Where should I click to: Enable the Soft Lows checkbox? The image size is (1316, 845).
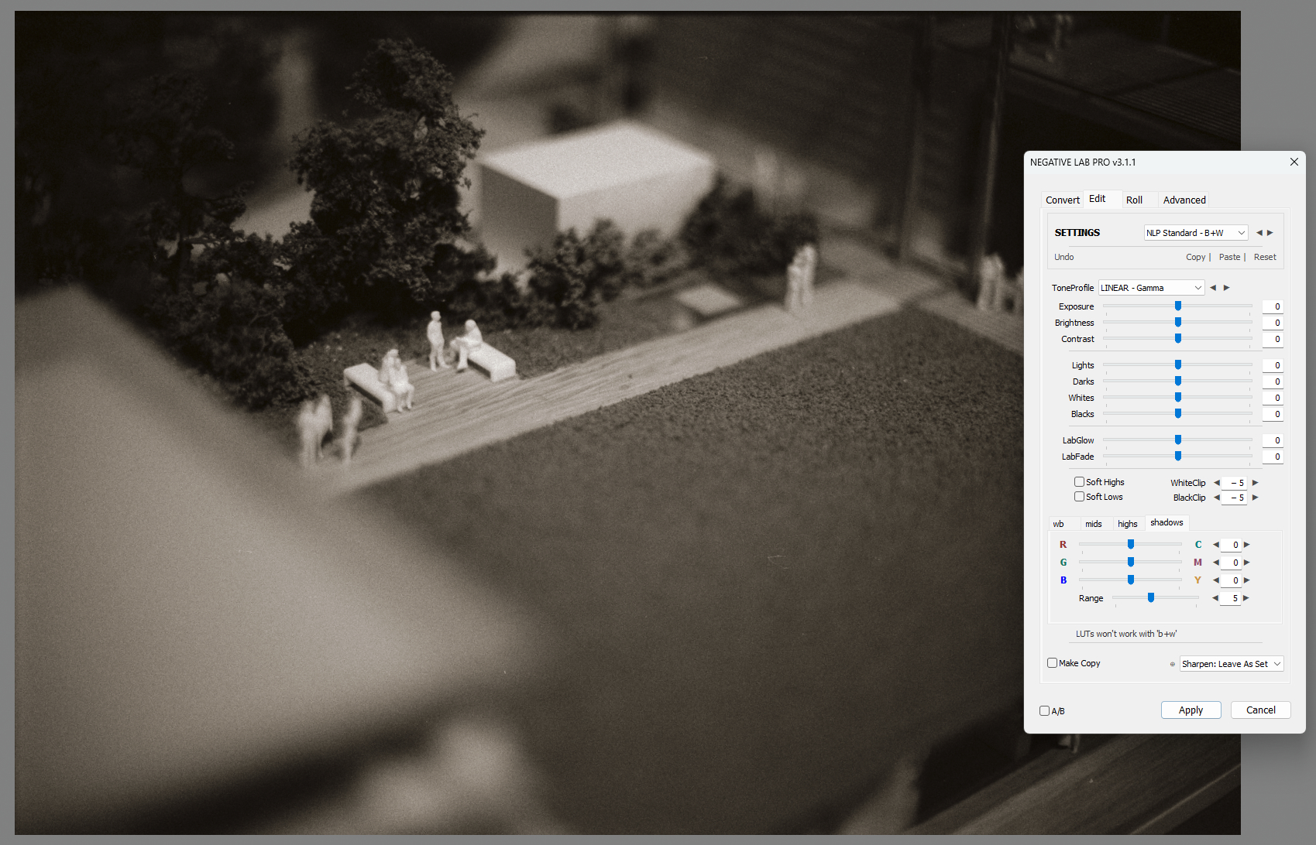pos(1079,497)
